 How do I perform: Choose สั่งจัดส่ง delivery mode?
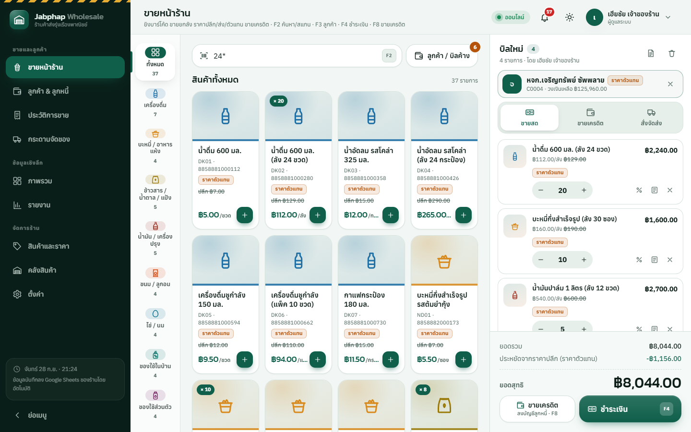point(651,118)
